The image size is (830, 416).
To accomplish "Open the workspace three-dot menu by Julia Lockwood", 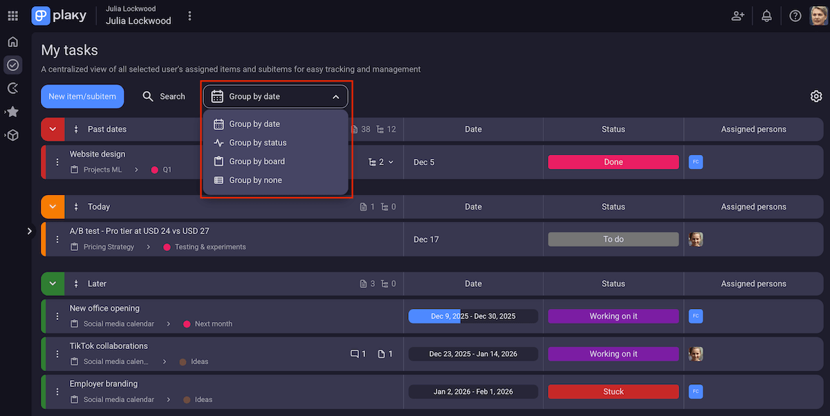I will [x=190, y=16].
